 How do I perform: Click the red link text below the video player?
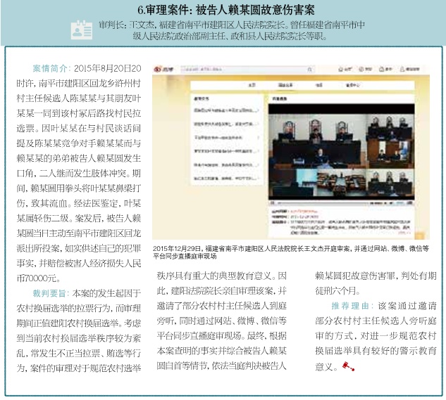pyautogui.click(x=303, y=212)
